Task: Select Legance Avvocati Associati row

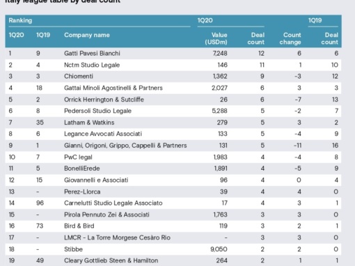Action: click(x=173, y=134)
